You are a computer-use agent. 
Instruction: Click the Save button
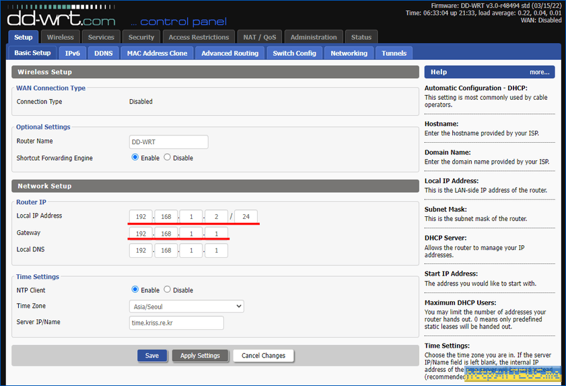(x=152, y=356)
